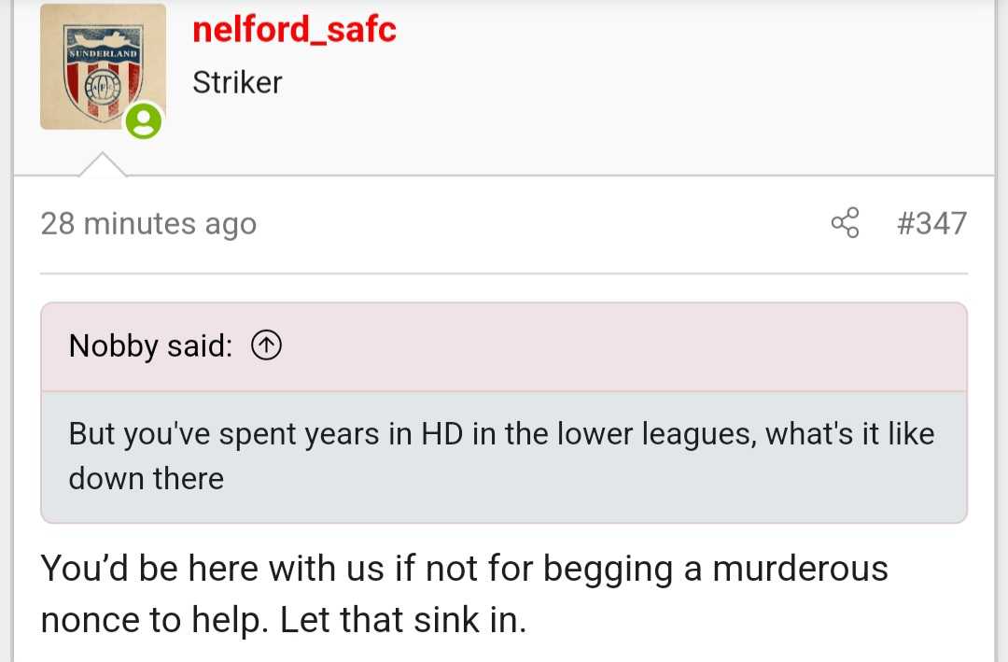The width and height of the screenshot is (1008, 662).
Task: Click the football emblem in the avatar crest
Action: click(x=103, y=86)
